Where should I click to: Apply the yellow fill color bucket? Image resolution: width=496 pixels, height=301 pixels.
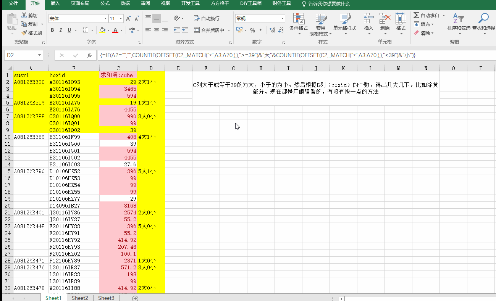click(x=102, y=30)
